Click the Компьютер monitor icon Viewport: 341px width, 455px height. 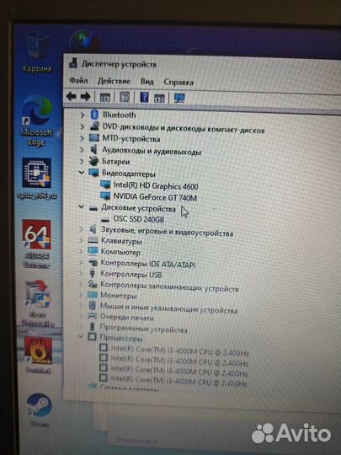coord(93,251)
